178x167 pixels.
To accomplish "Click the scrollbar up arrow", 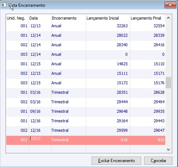I will pos(168,18).
